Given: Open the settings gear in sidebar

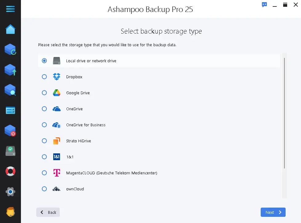Looking at the screenshot, I should [10, 192].
